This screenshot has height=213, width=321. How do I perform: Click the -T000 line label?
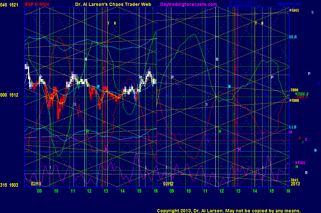(294, 90)
